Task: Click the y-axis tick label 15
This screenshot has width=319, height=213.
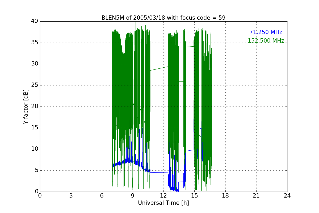Action: point(34,128)
